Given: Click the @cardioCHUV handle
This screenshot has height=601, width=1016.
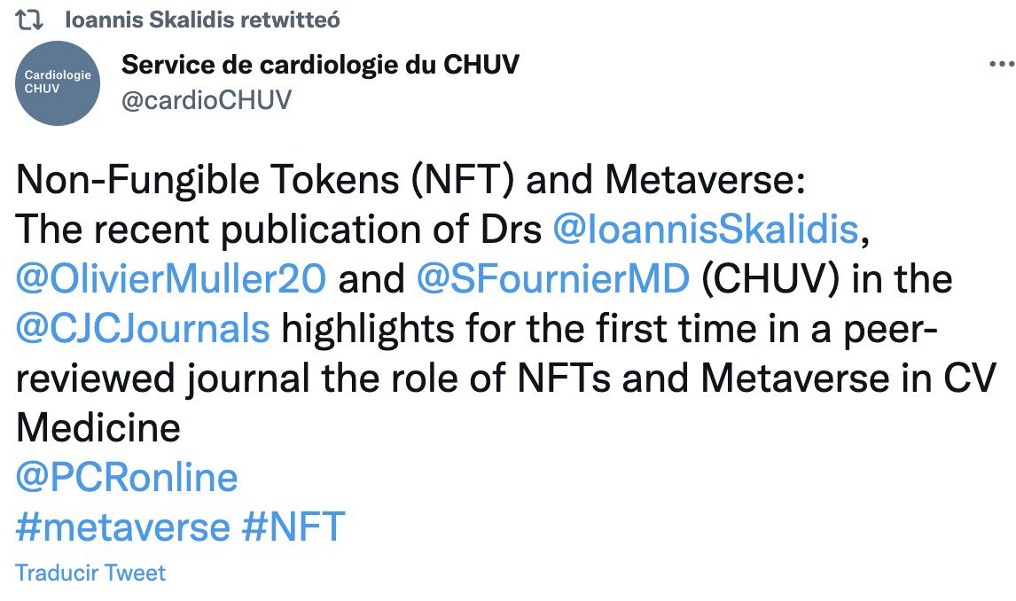Looking at the screenshot, I should [207, 100].
